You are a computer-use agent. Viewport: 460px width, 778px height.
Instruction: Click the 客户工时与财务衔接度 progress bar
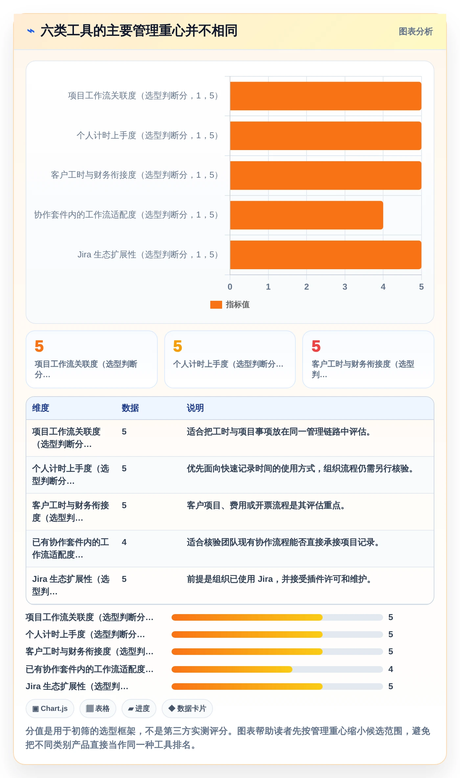277,652
